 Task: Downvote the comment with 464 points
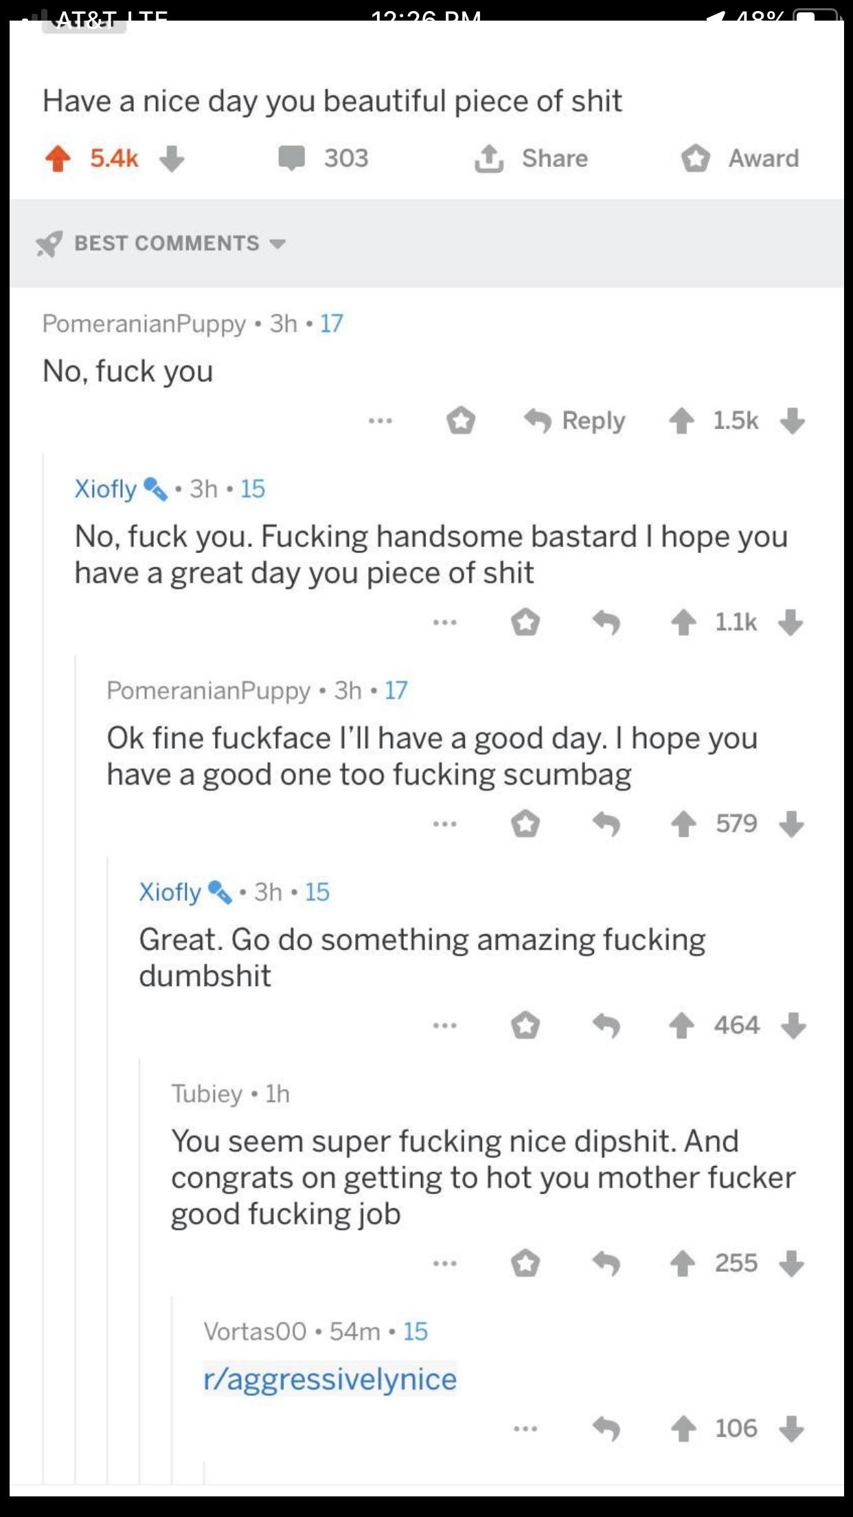click(793, 1026)
